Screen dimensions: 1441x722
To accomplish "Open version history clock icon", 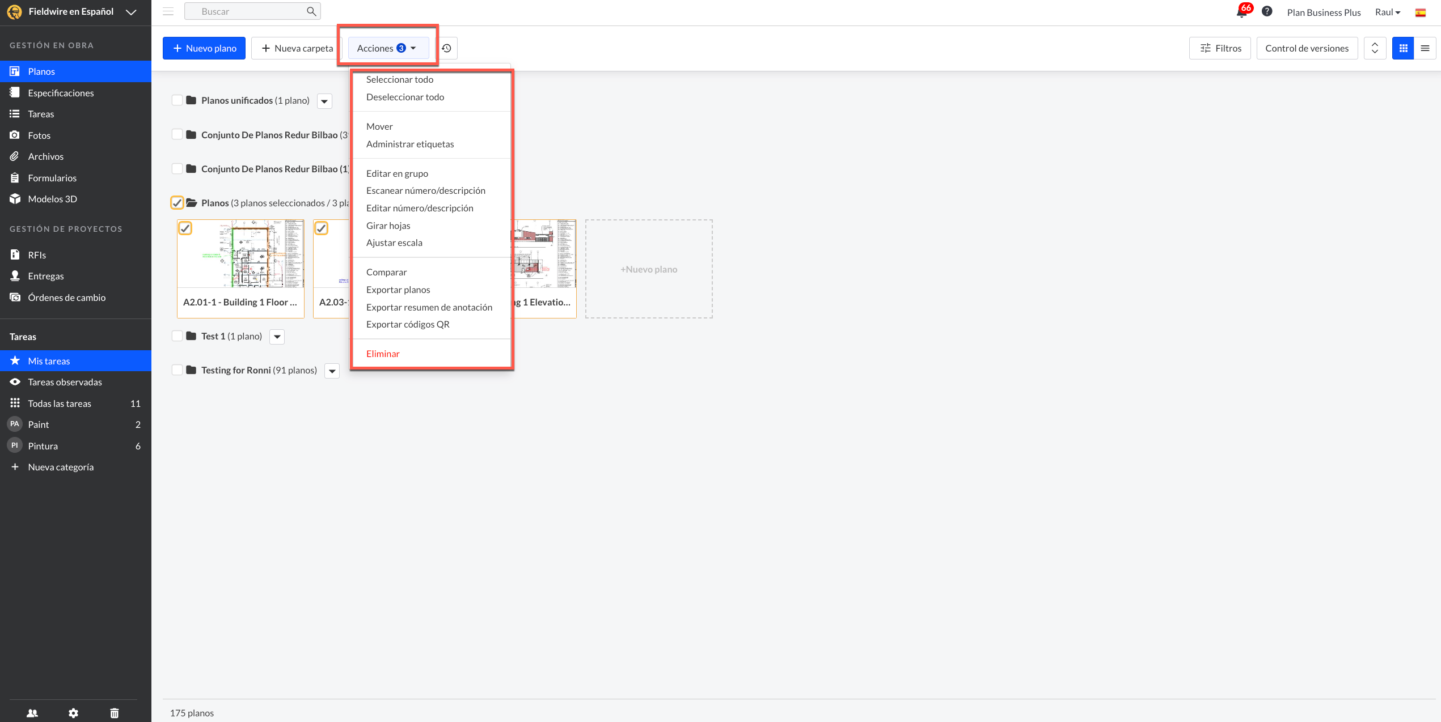I will (447, 48).
